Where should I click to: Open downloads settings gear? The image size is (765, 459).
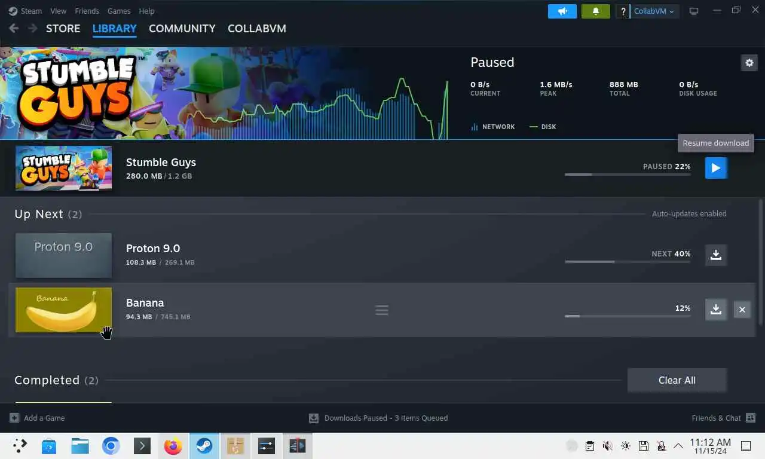coord(749,62)
